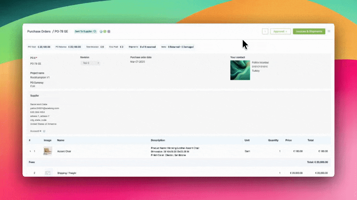Click the project name Rockhampton V1
Viewport: 357px width, 200px height.
click(x=40, y=77)
